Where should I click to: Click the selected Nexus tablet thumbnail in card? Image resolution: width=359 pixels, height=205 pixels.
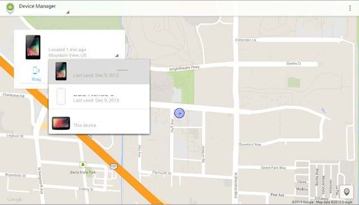33,47
